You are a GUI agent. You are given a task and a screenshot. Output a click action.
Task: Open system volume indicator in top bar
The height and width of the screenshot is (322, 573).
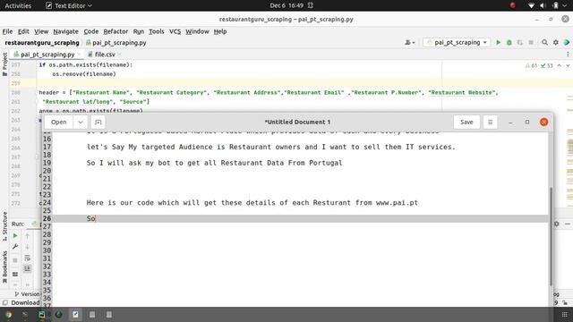[x=543, y=5]
